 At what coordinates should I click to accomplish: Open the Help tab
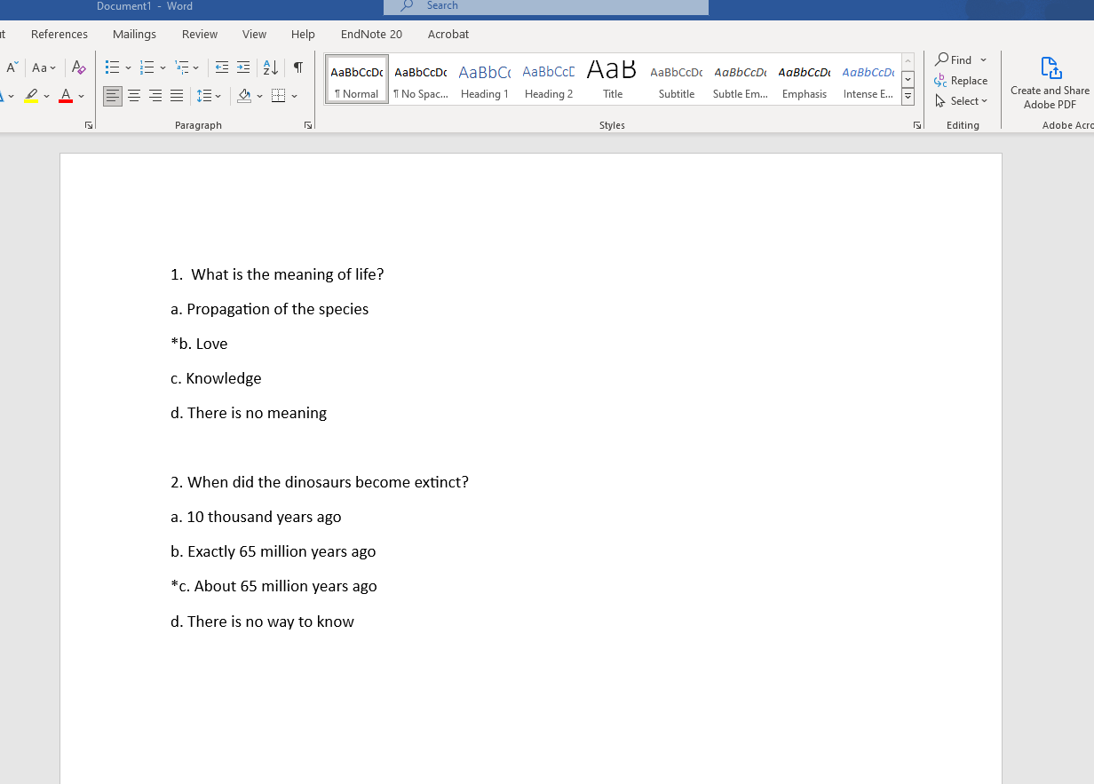[303, 34]
